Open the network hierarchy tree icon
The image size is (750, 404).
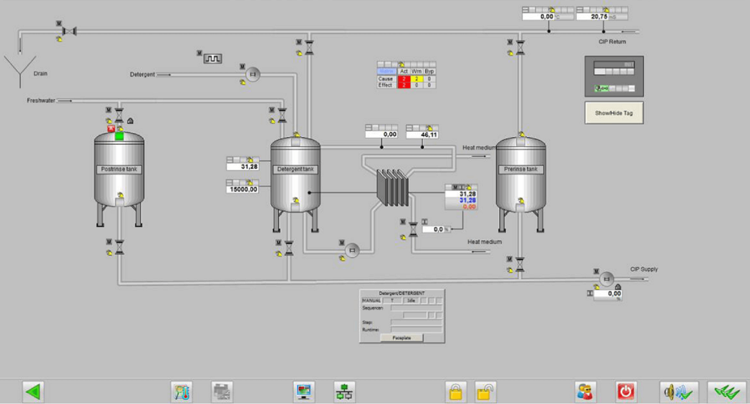[x=344, y=392]
